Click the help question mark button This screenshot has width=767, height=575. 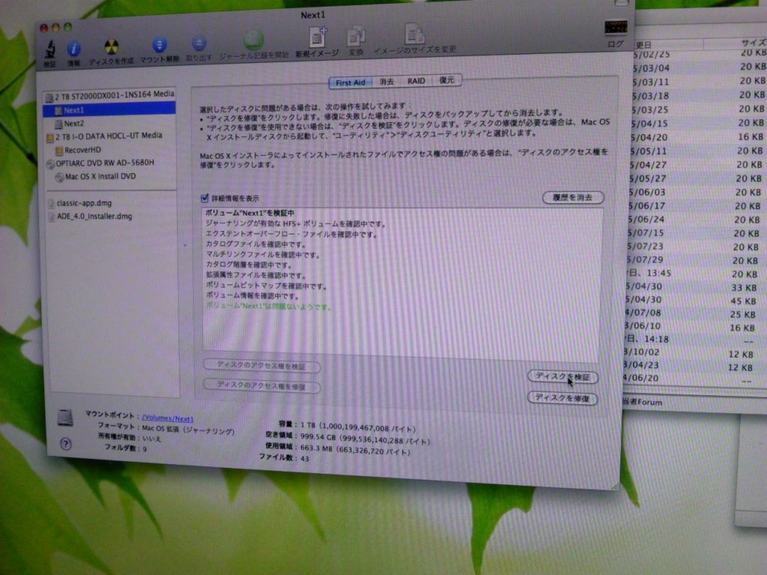[65, 443]
